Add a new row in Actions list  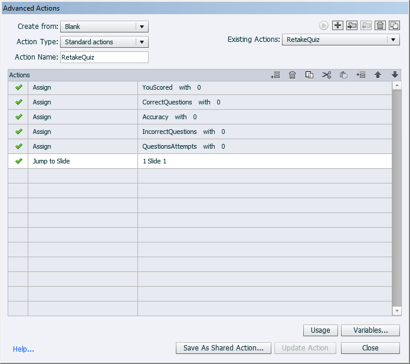(x=275, y=75)
